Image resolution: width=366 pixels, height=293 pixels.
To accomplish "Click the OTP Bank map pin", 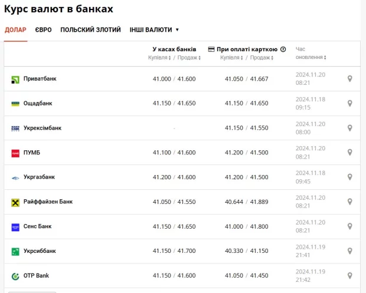I will click(x=349, y=275).
